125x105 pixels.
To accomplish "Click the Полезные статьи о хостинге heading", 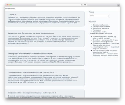I will 100,34.
